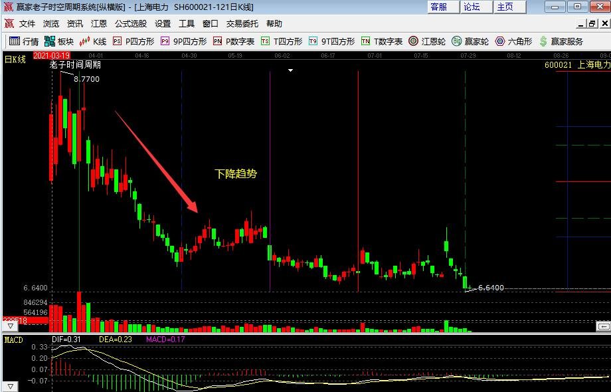This screenshot has height=392, width=611.
Task: Launch the 赢家轮 wheel tool
Action: pos(470,41)
